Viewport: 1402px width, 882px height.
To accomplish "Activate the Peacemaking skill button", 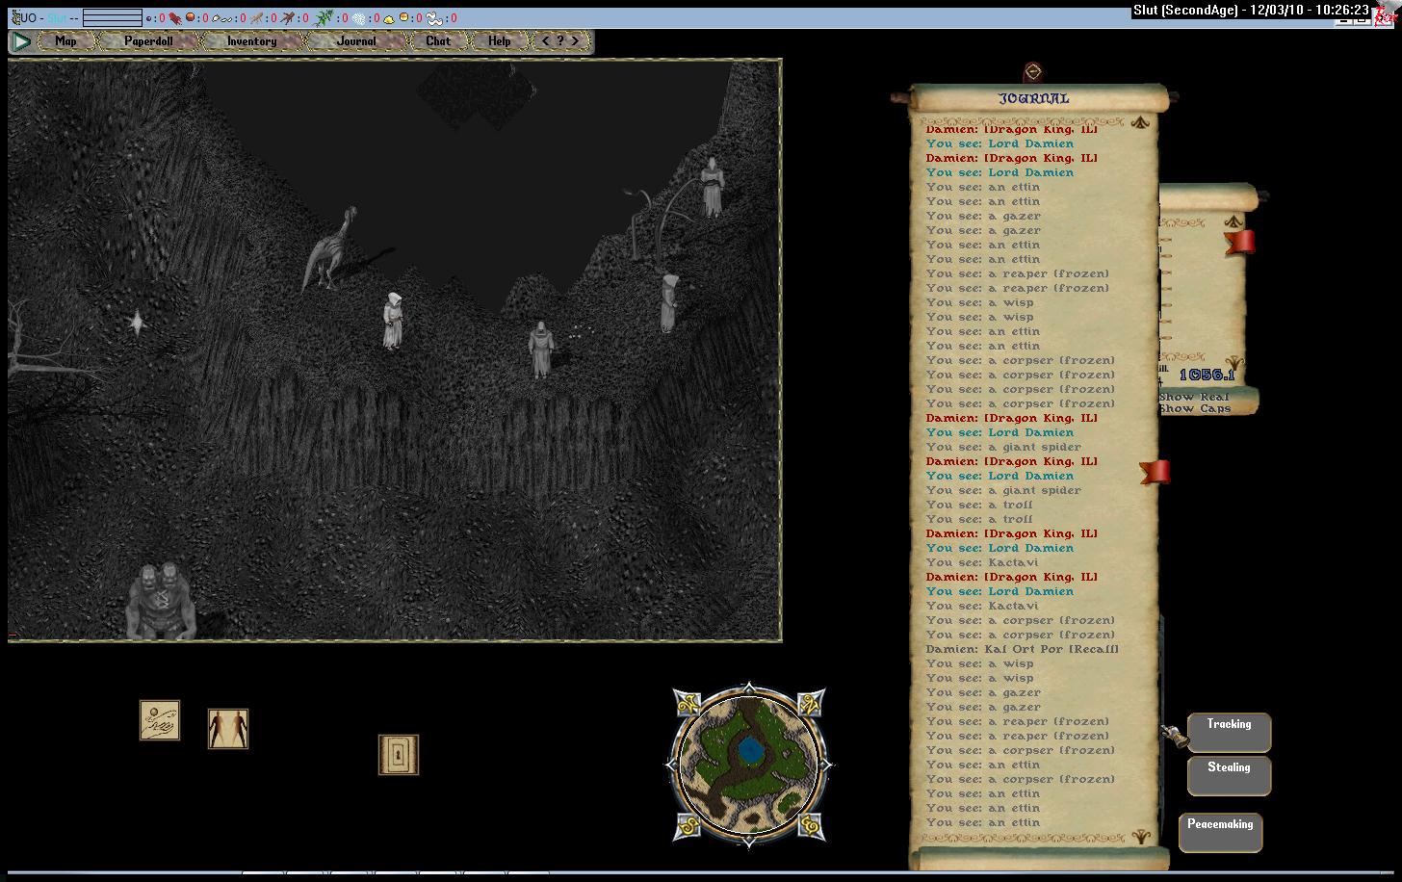I will tap(1220, 832).
